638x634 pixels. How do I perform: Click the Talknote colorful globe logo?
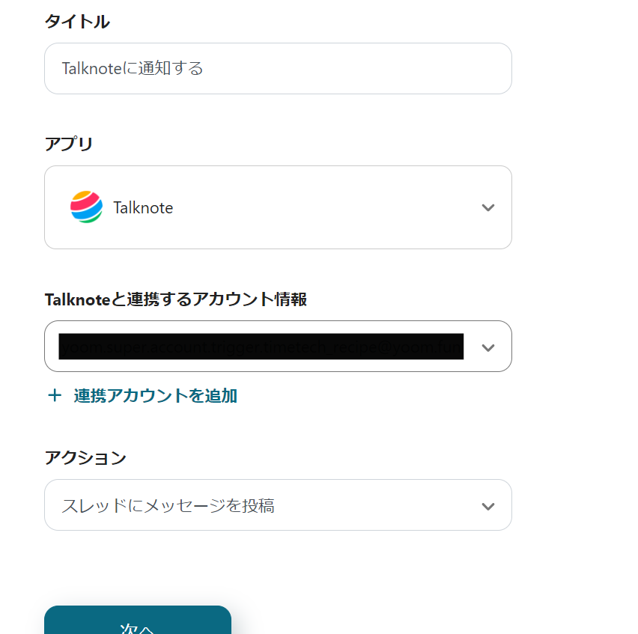[x=86, y=207]
